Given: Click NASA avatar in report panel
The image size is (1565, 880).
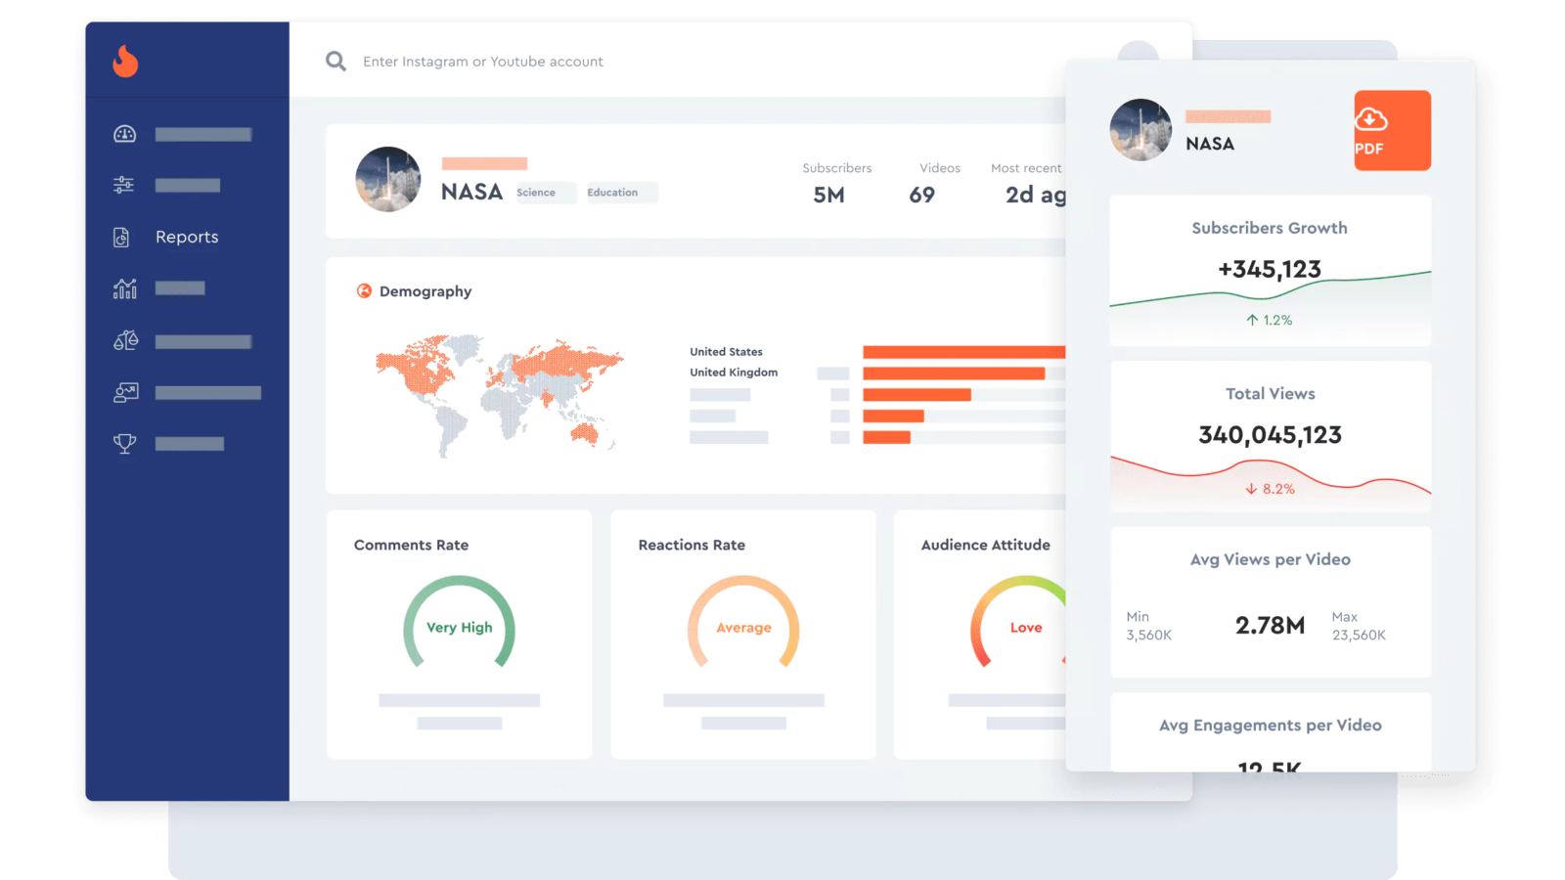Looking at the screenshot, I should [x=1140, y=129].
